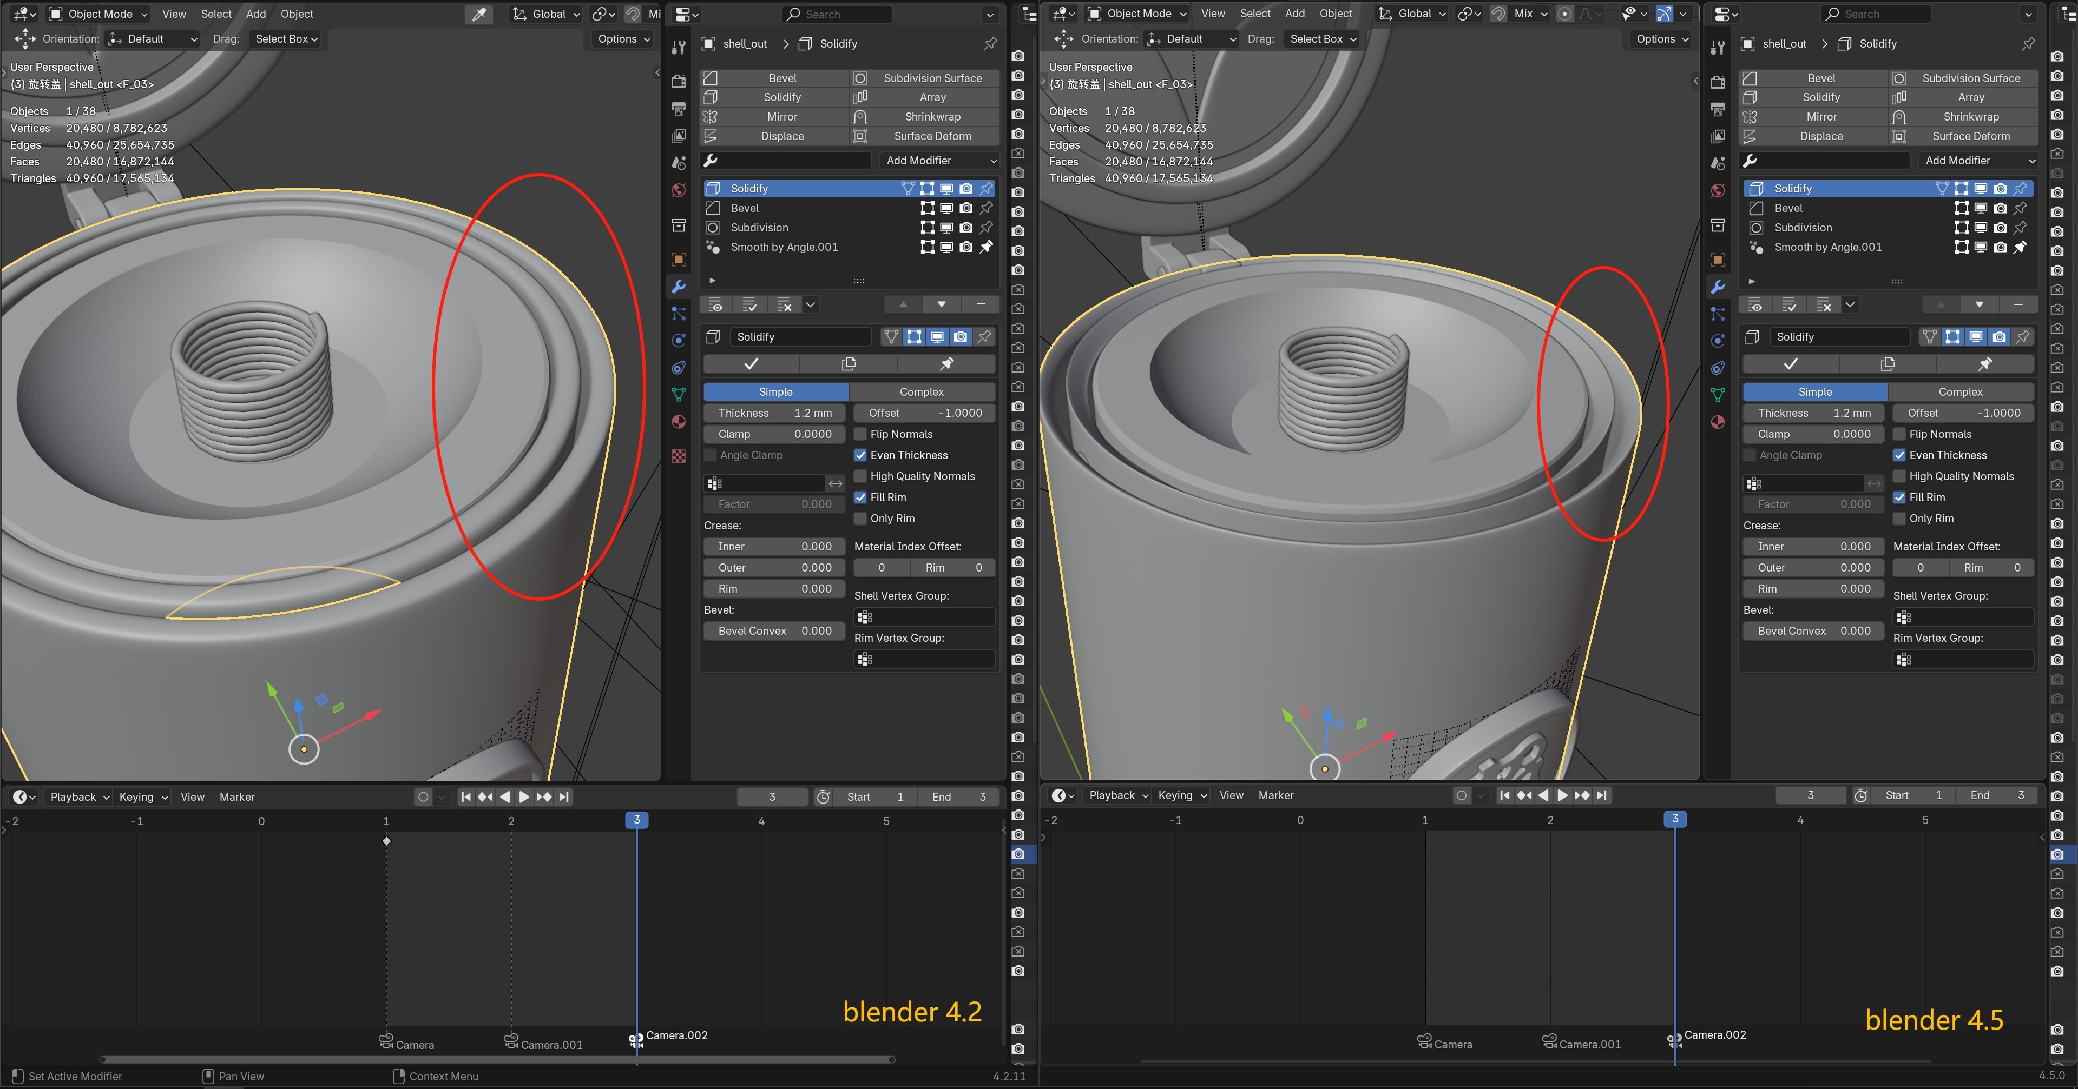Screen dimensions: 2078x1089
Task: Click duplicate icon for Solidify in right panel
Action: (1888, 364)
